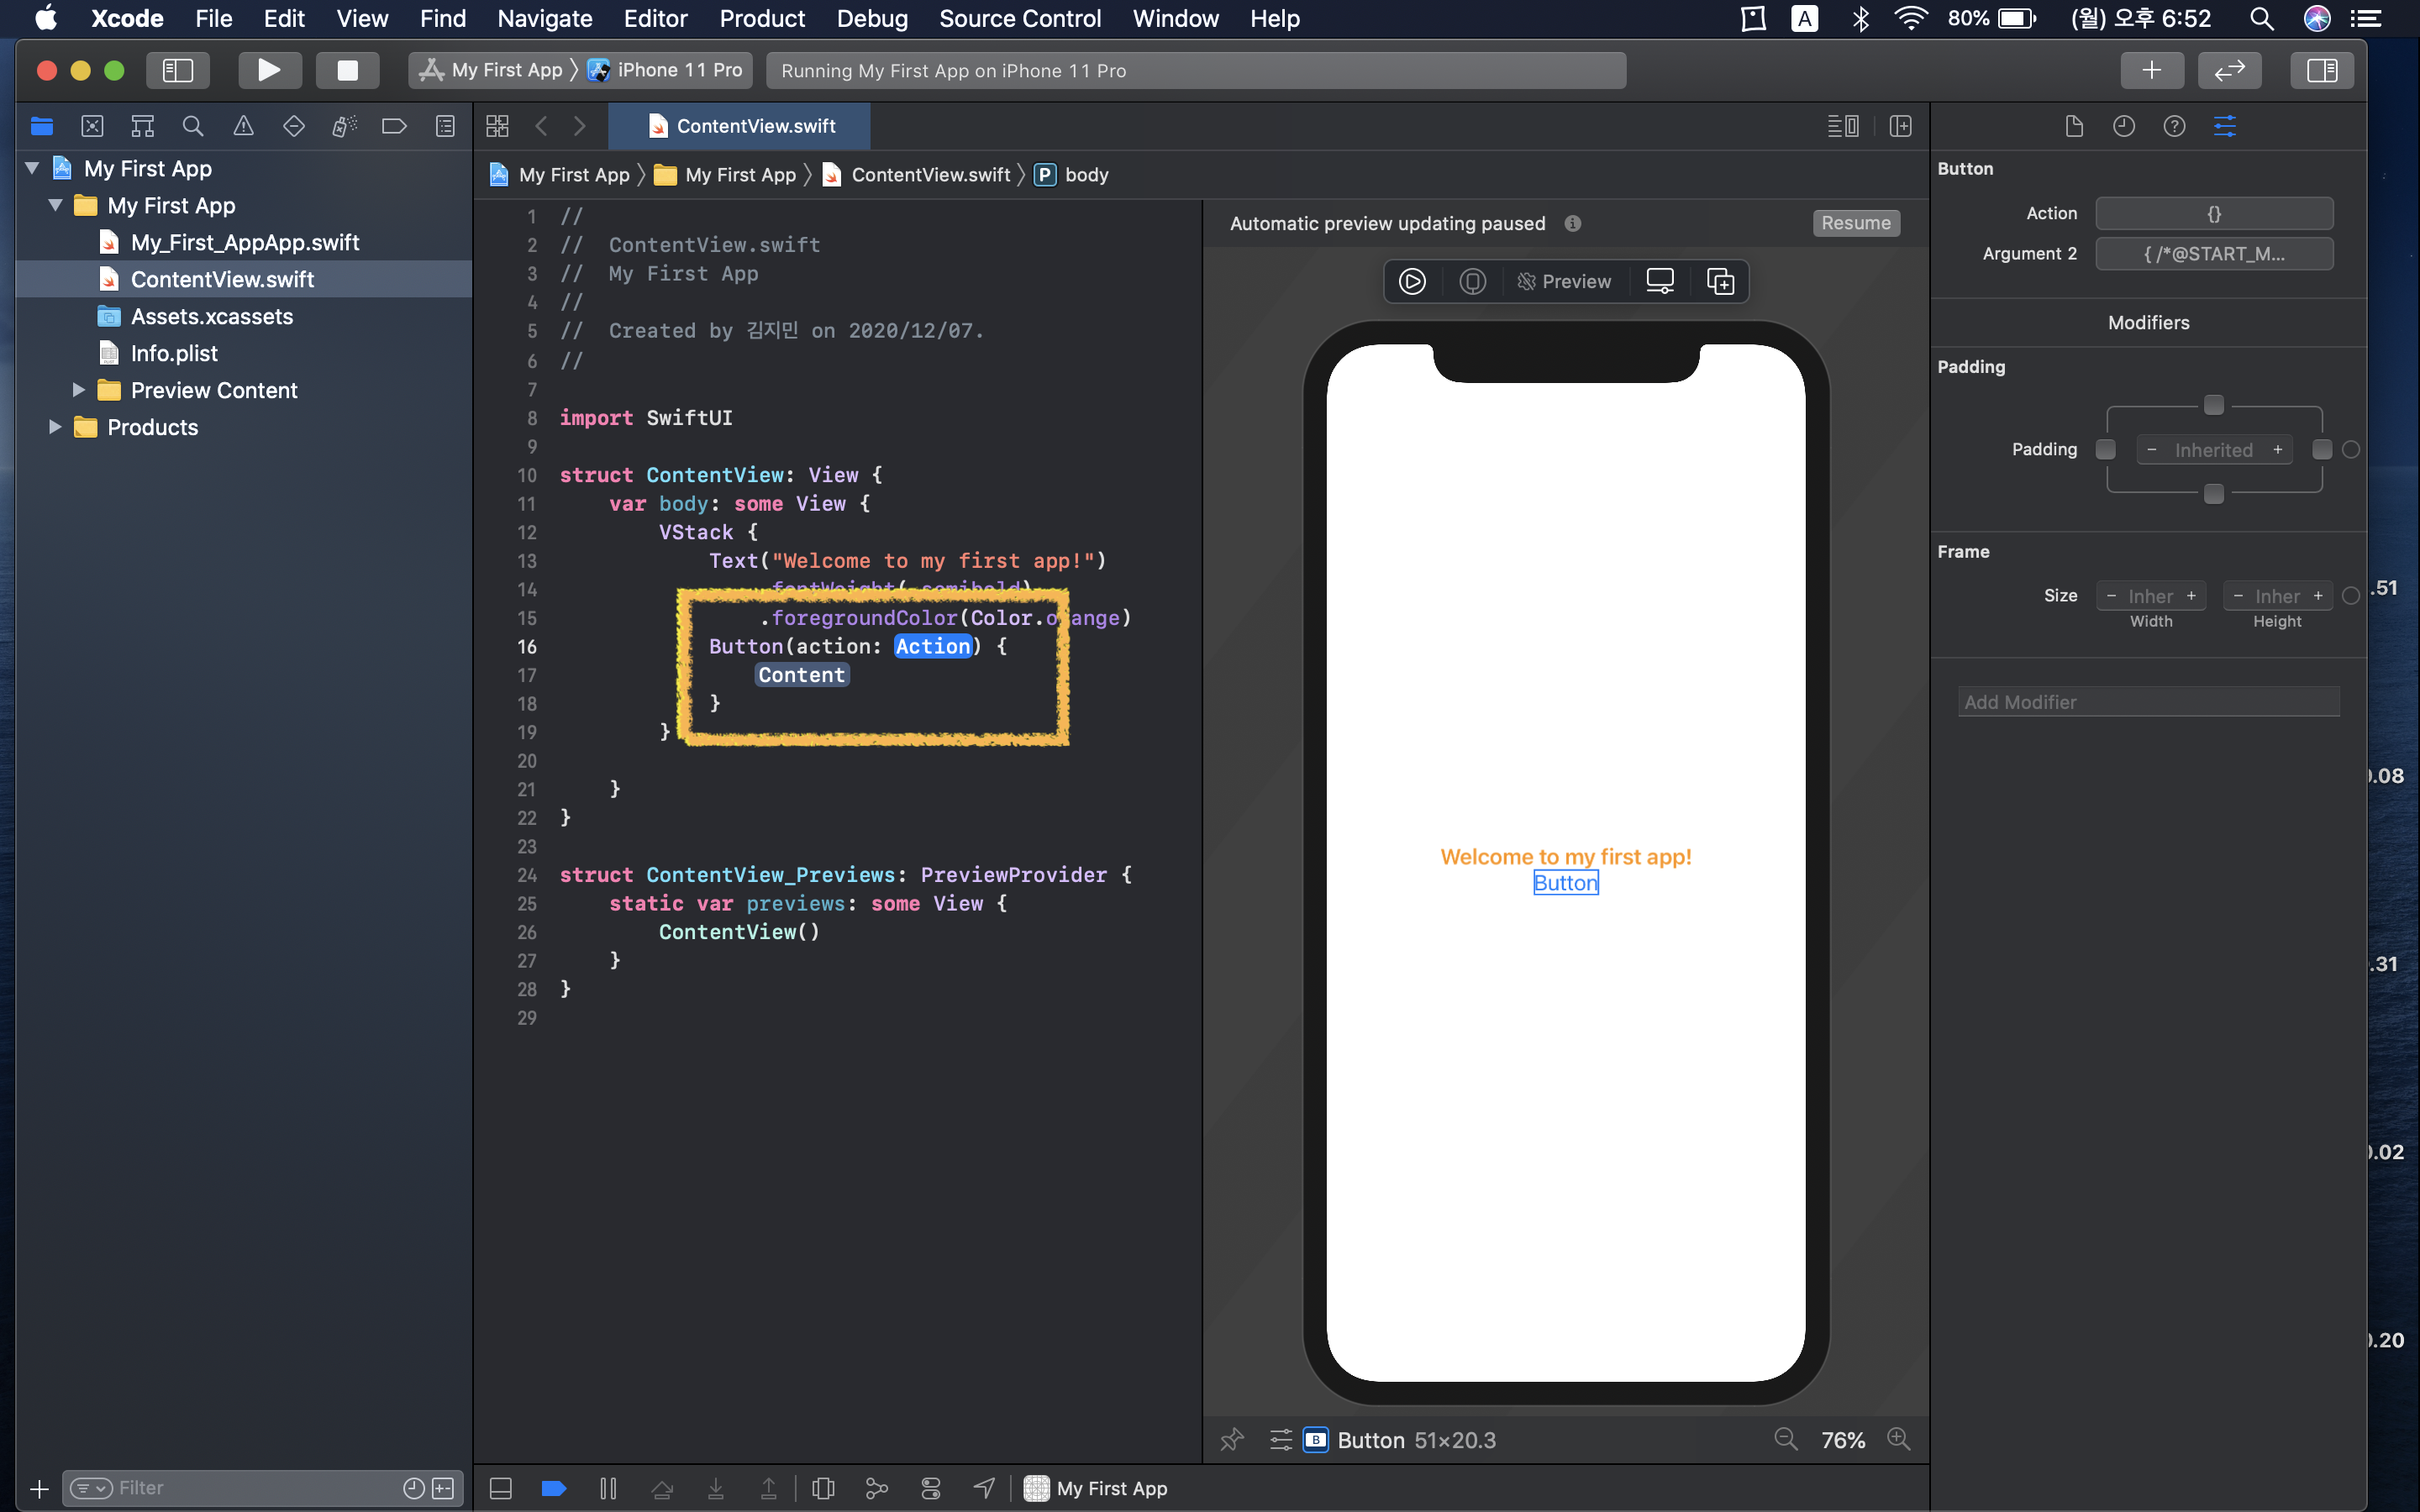Viewport: 2420px width, 1512px height.
Task: Zoom in the canvas preview
Action: pos(1898,1440)
